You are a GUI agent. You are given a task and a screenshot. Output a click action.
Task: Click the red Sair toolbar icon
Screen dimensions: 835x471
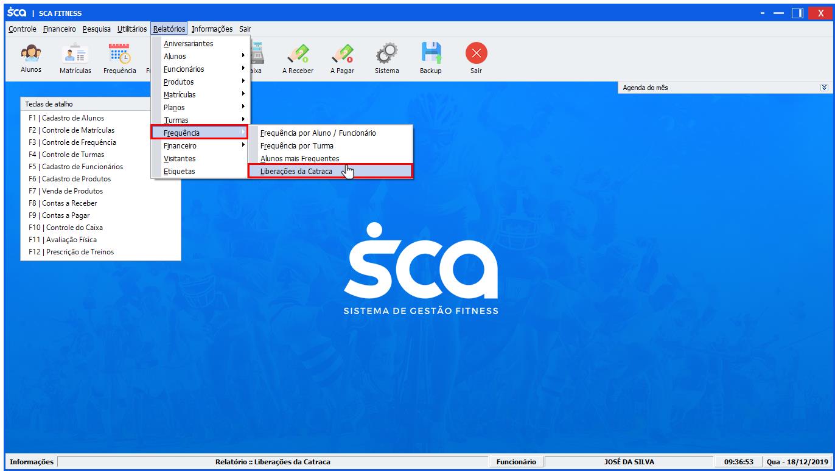pos(476,58)
